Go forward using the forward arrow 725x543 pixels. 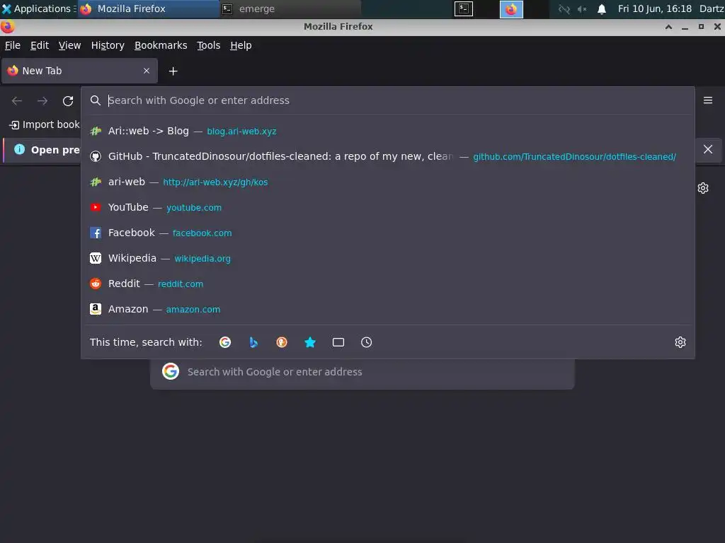coord(42,100)
